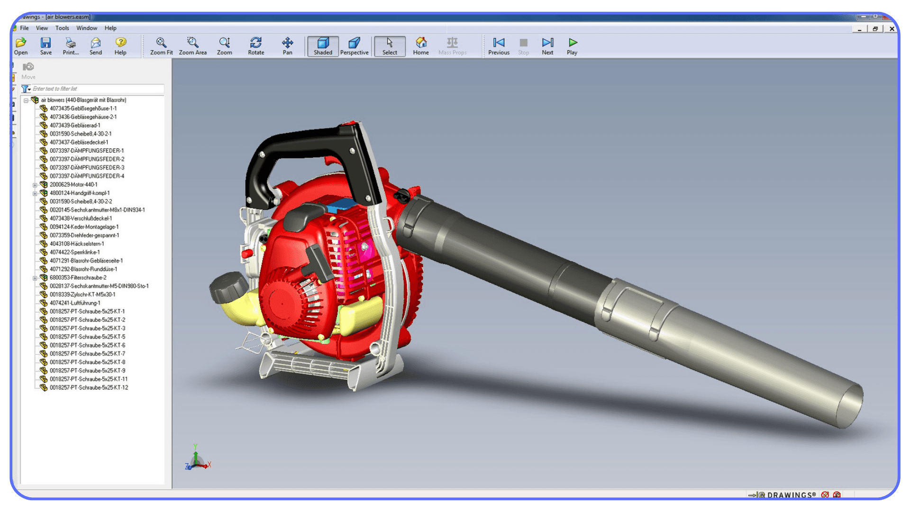
Task: Click the Print icon
Action: click(71, 46)
